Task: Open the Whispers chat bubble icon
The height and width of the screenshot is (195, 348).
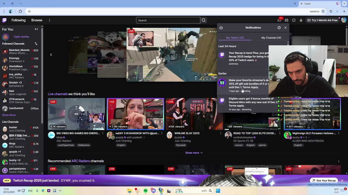Action: (294, 20)
